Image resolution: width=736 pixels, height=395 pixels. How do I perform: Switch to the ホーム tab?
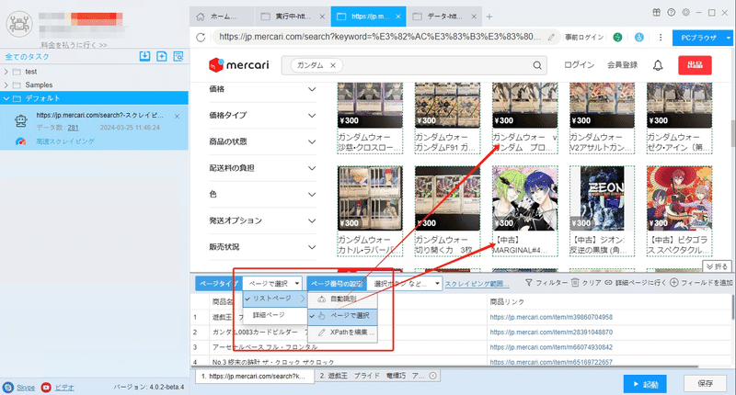(222, 17)
